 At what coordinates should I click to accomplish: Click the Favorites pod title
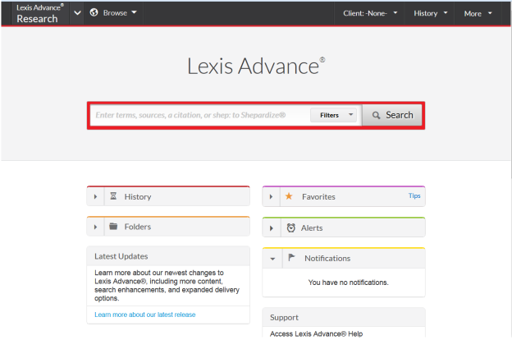pos(318,197)
